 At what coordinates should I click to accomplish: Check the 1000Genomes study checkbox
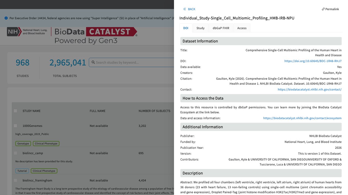click(15, 126)
